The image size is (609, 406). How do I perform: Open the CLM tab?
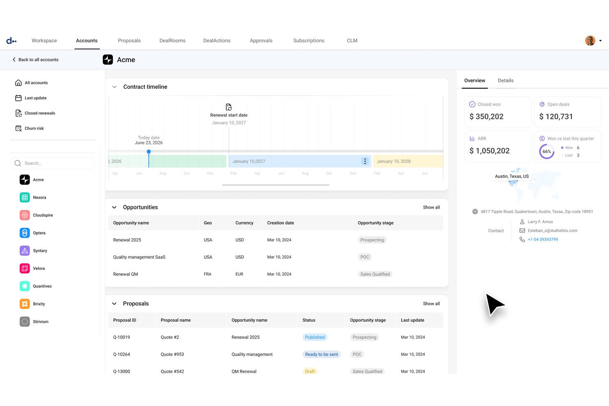[352, 41]
